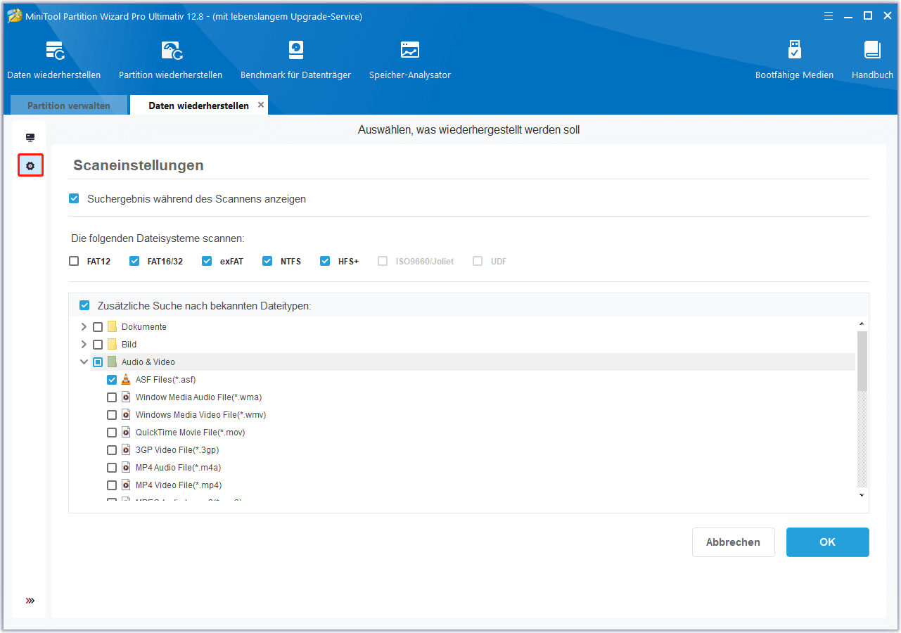This screenshot has width=901, height=633.
Task: Click the MP4 Video file icon
Action: 126,485
